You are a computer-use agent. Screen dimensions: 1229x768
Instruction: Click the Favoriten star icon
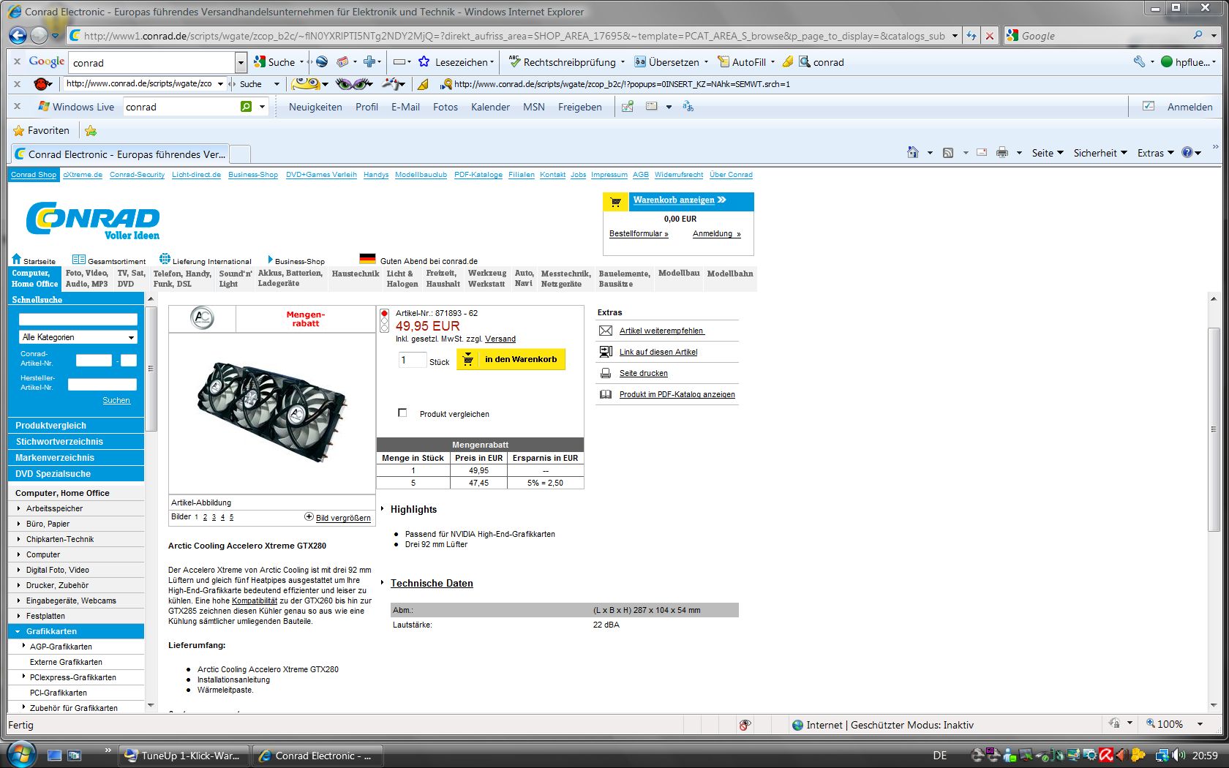pos(19,131)
